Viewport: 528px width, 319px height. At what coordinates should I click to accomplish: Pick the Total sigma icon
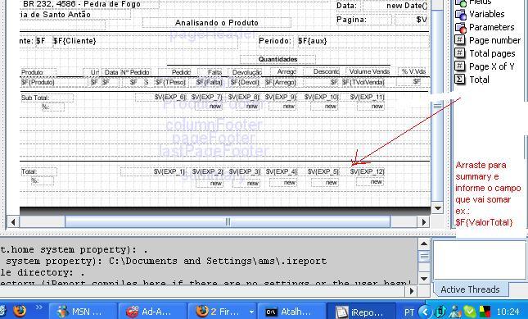[x=460, y=80]
